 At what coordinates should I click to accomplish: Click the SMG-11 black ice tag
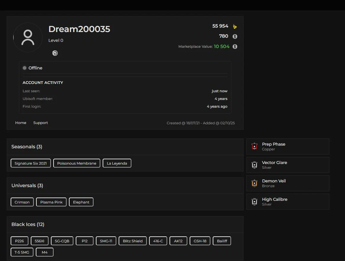[106, 241]
